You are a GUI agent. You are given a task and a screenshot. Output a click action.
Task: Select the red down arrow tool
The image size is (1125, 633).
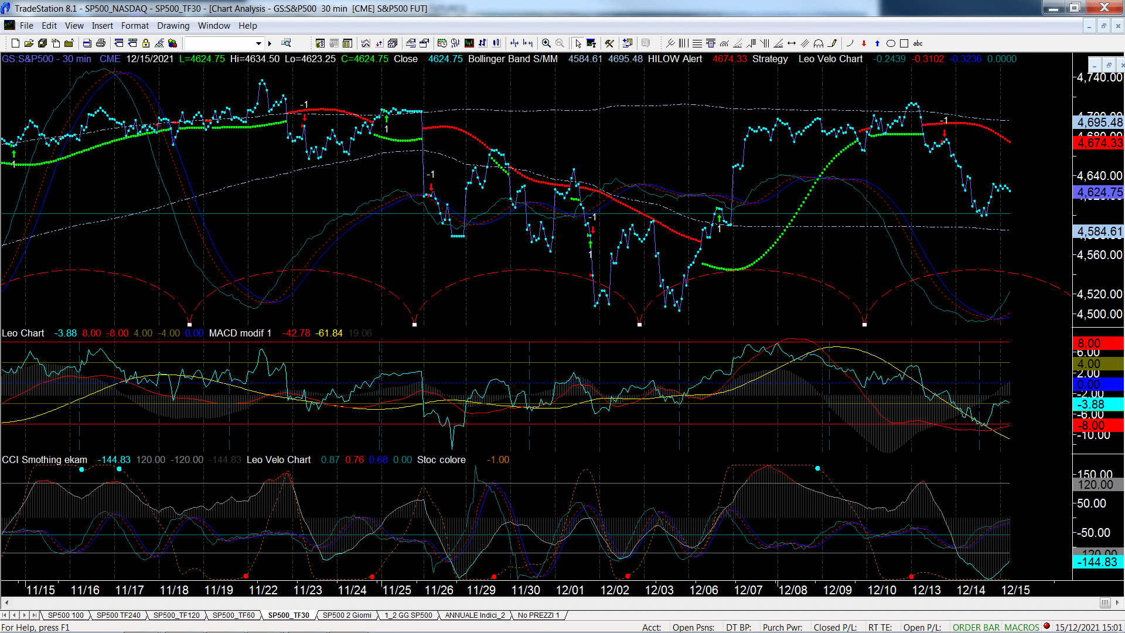tap(864, 43)
